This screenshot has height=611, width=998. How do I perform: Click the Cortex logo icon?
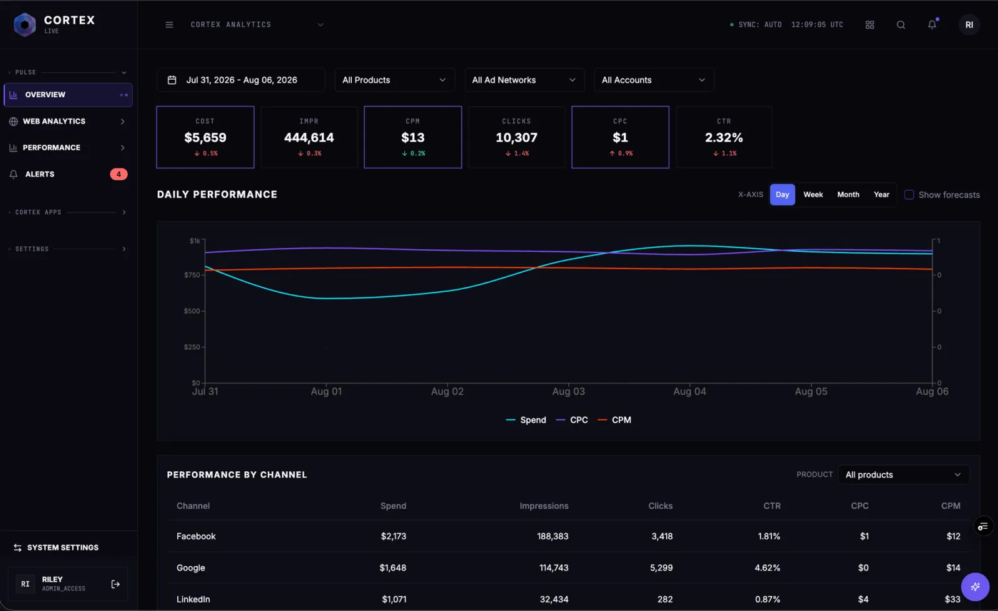[25, 25]
